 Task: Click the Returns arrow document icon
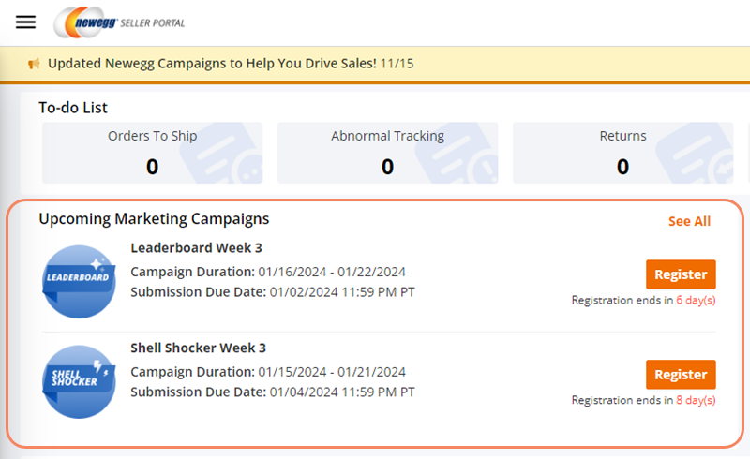pos(695,153)
